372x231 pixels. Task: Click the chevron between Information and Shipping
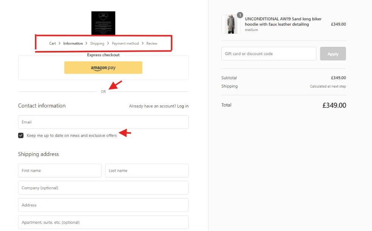pyautogui.click(x=86, y=43)
